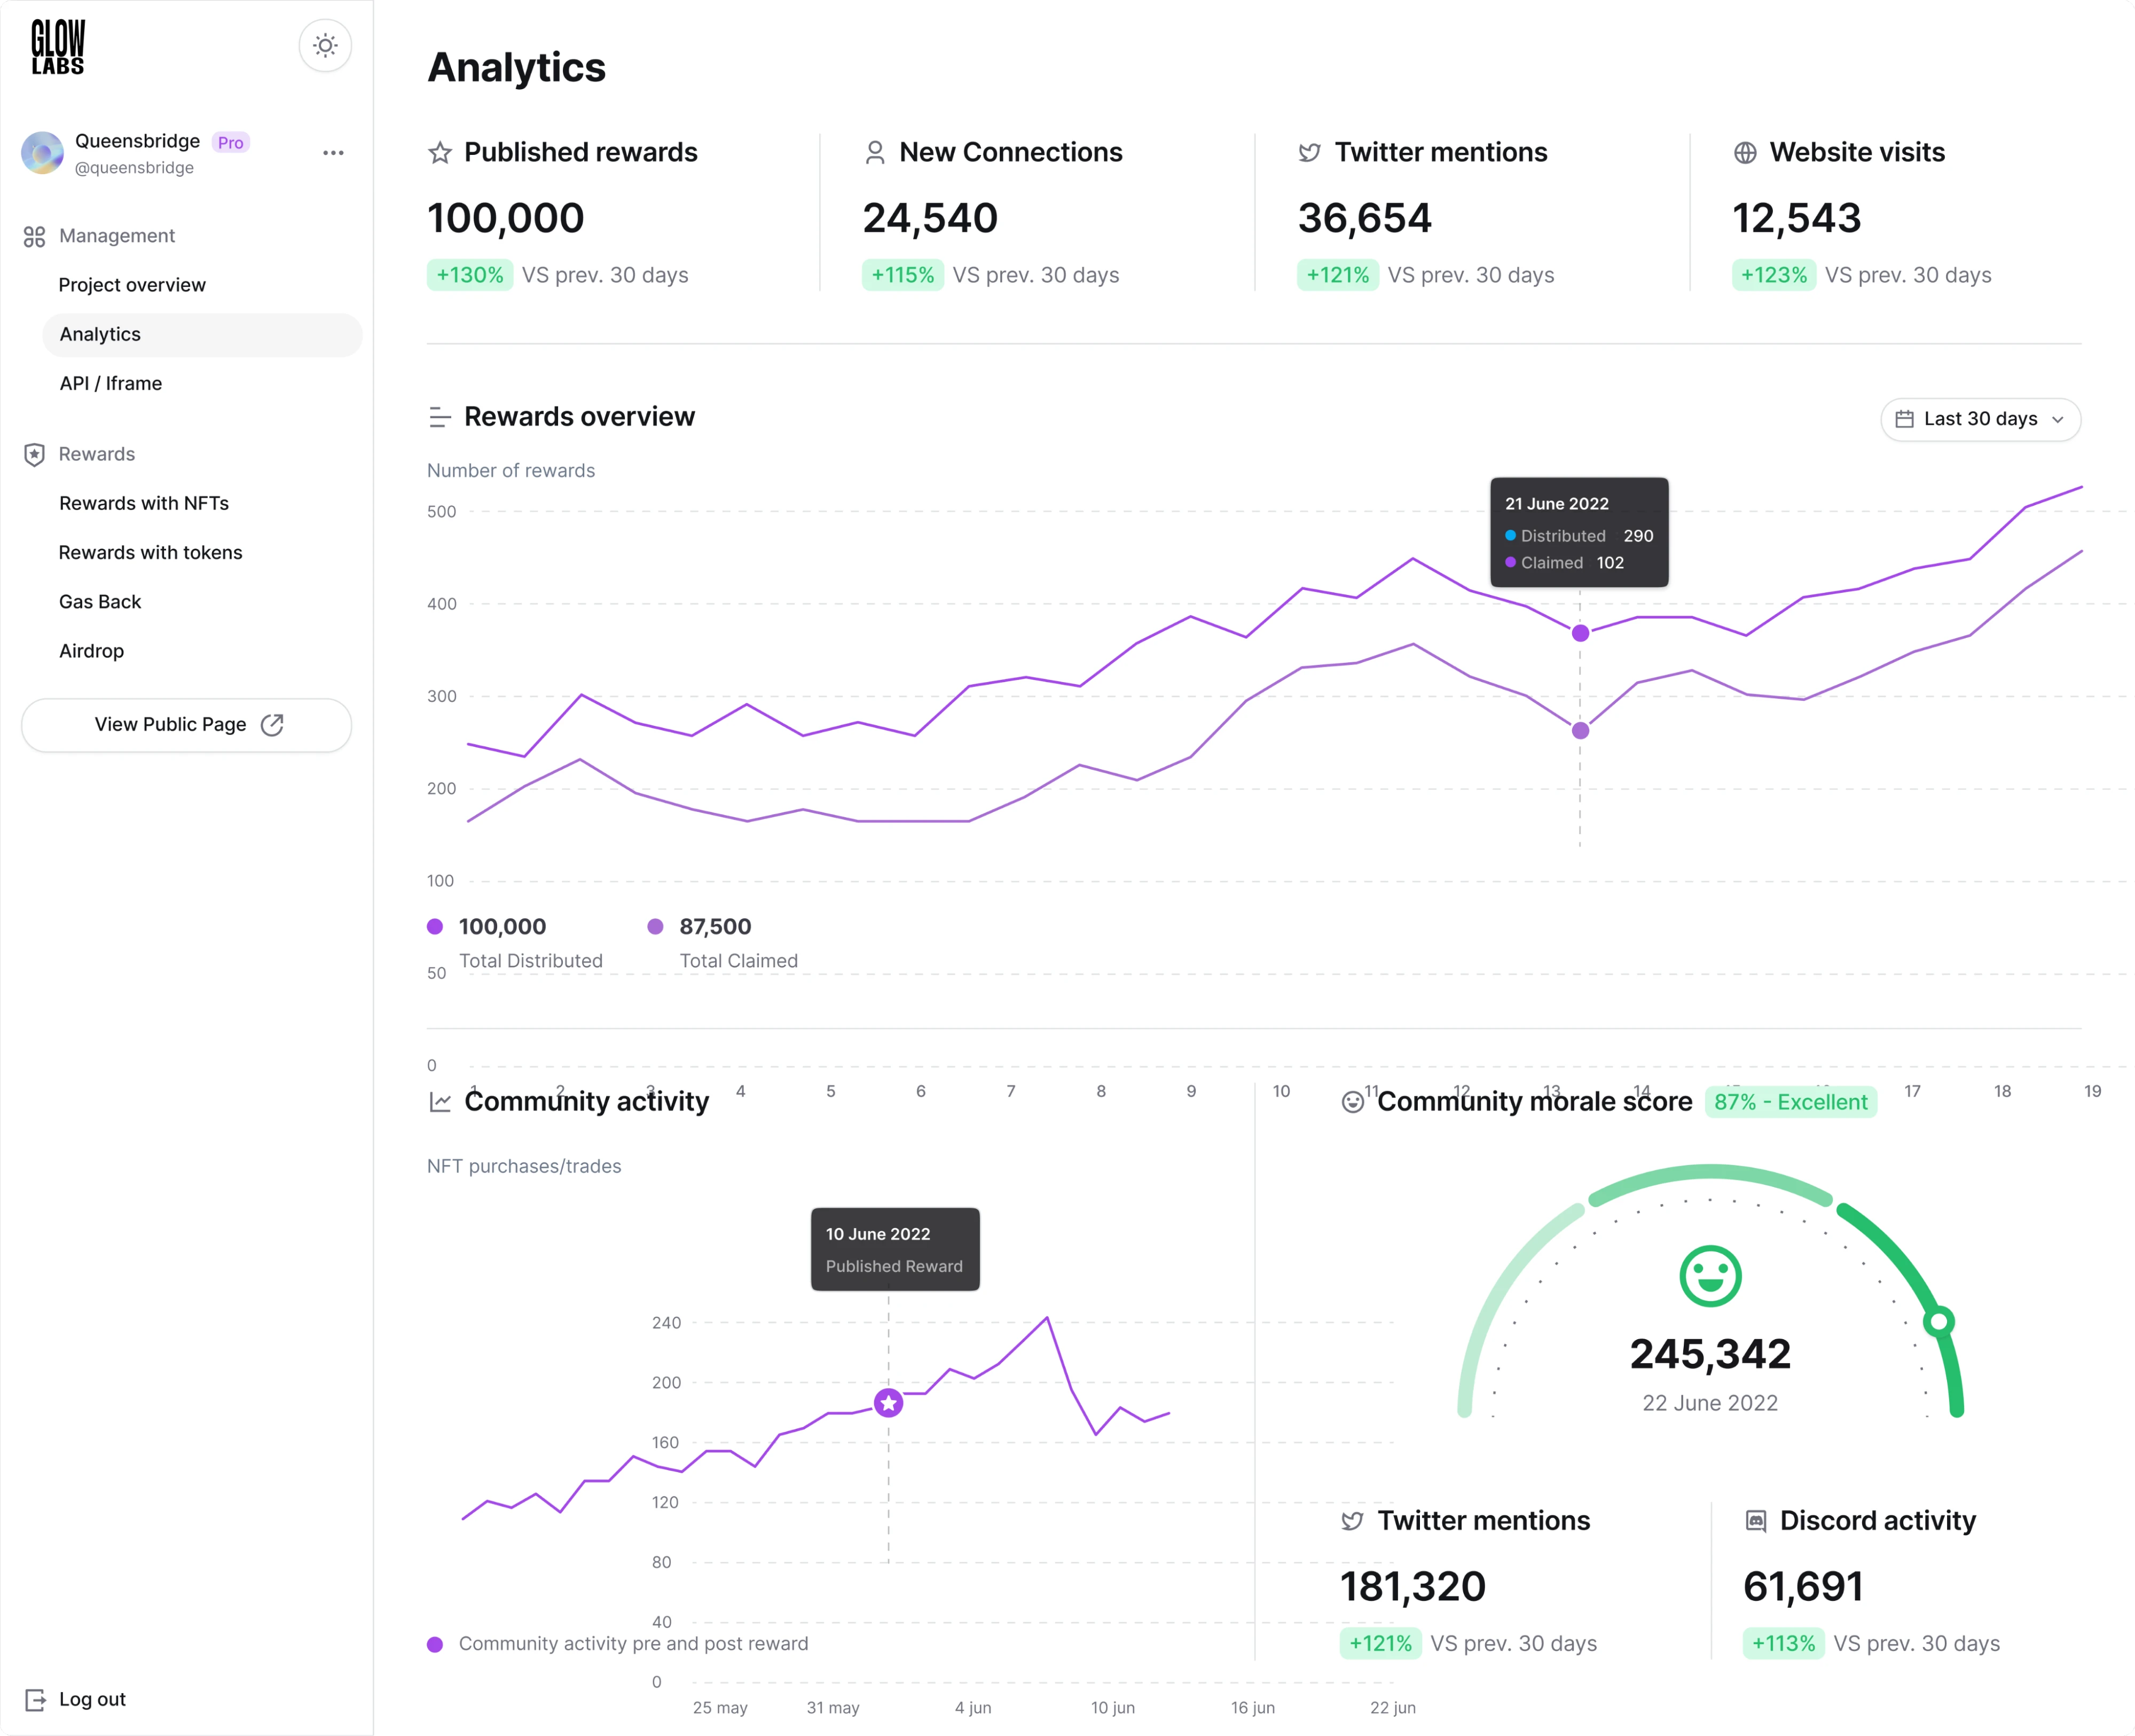
Task: Click the community morale gauge handle
Action: 1940,1321
